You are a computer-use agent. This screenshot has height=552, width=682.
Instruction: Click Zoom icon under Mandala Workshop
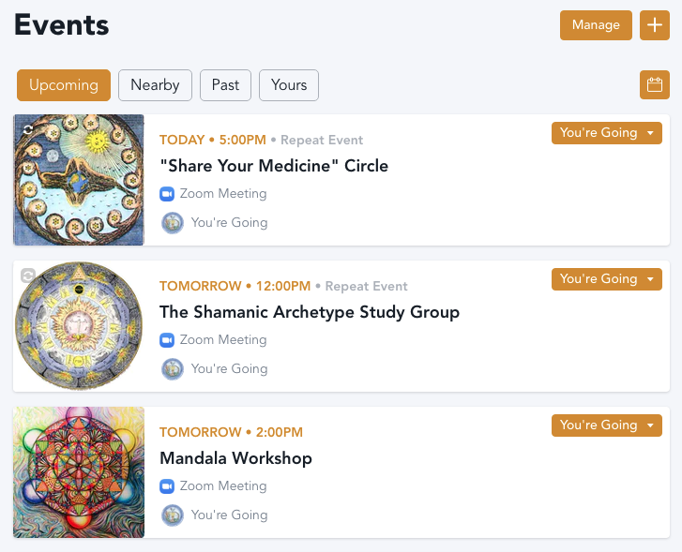tap(168, 486)
